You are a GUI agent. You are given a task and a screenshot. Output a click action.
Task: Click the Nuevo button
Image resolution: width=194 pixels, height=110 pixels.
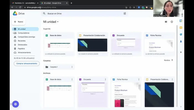(19, 22)
